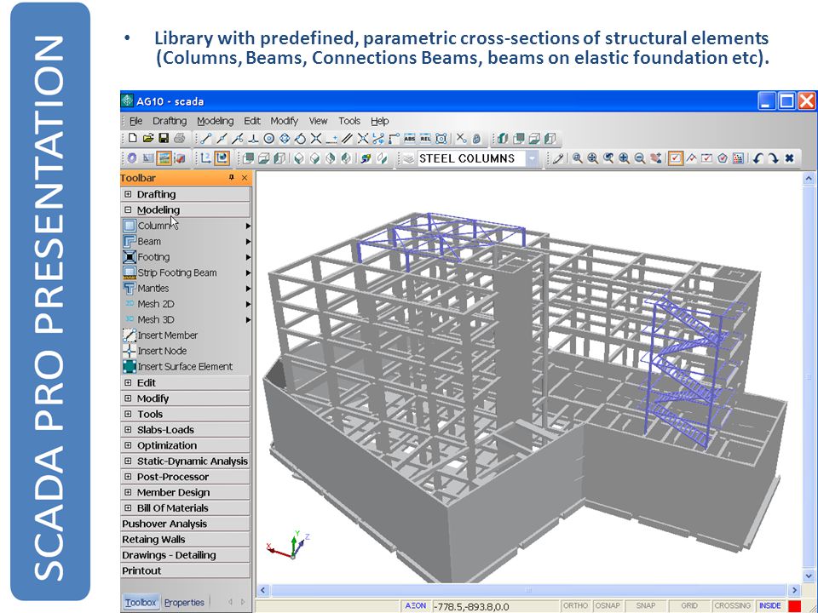
Task: Click the Open folder icon
Action: (148, 138)
